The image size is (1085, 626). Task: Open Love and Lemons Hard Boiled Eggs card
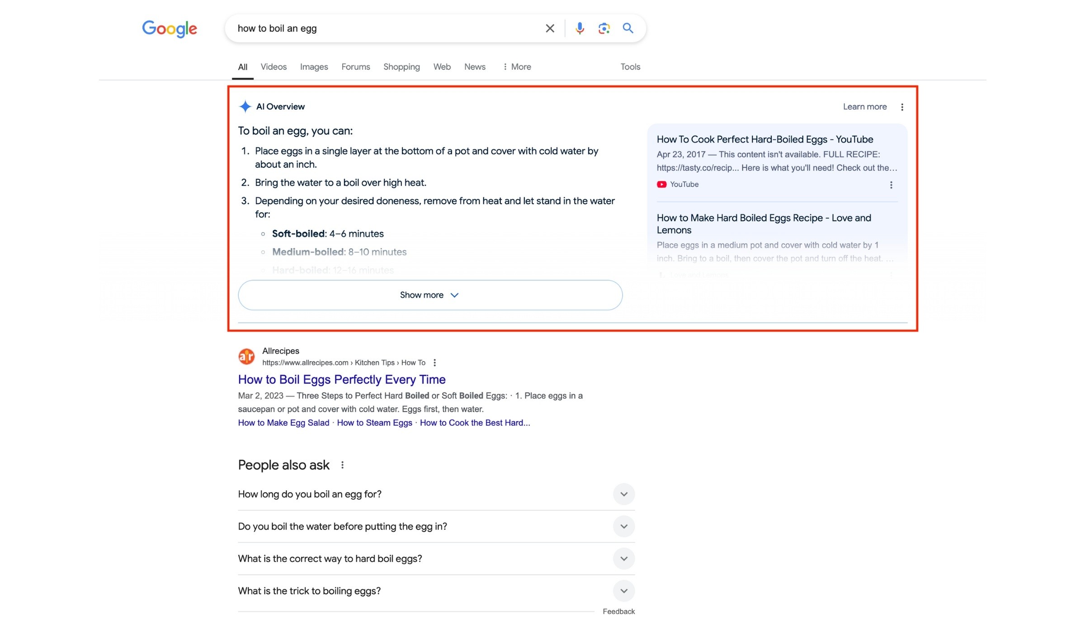click(764, 224)
